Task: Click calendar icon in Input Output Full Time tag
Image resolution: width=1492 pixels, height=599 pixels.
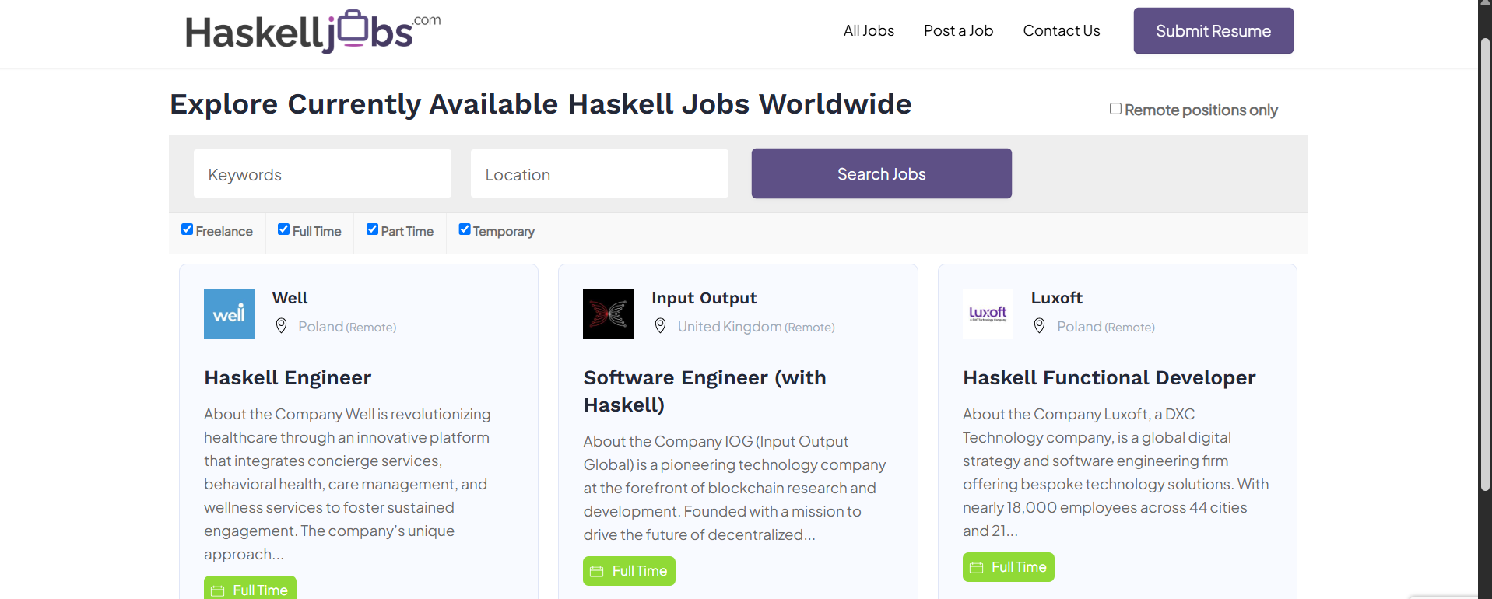Action: pos(597,572)
